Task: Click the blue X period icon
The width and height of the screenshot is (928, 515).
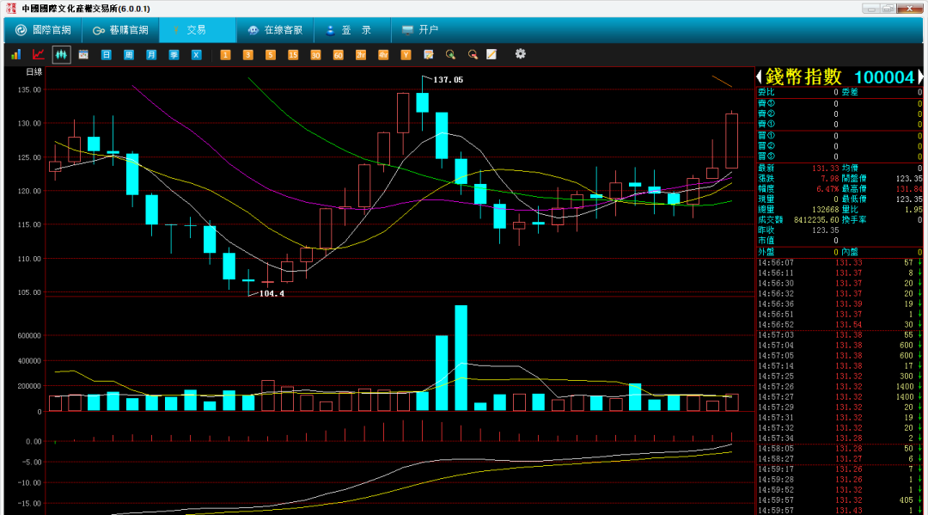Action: (x=196, y=54)
